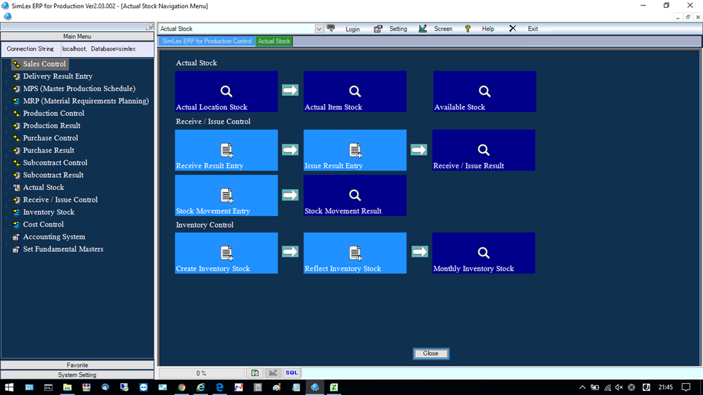Open the Create Inventory Stock tile

tap(227, 253)
